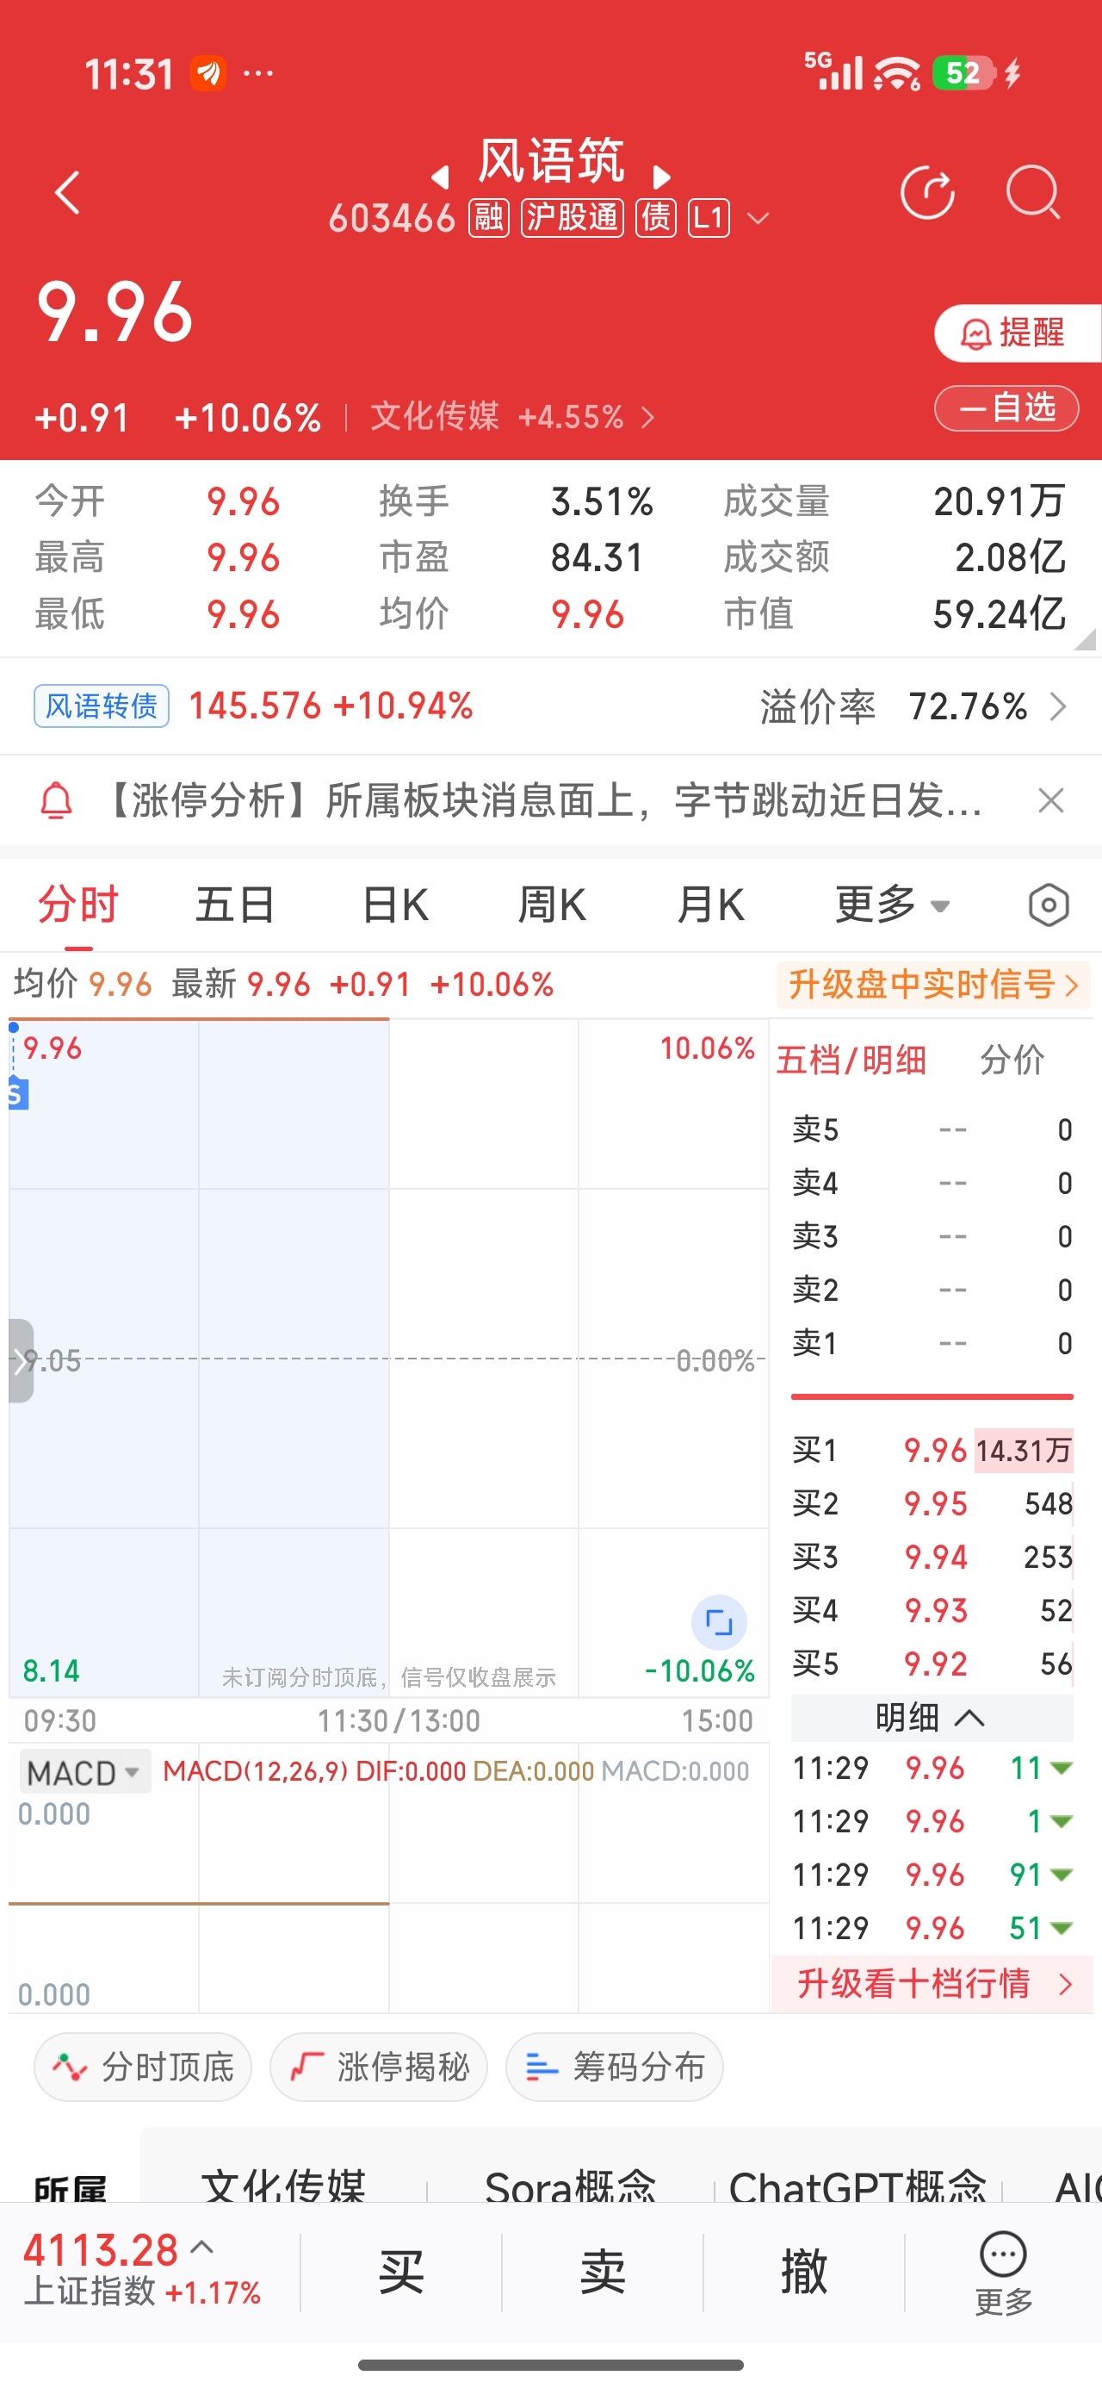This screenshot has height=2388, width=1102.
Task: Open chart settings hexagon icon
Action: click(x=1049, y=905)
